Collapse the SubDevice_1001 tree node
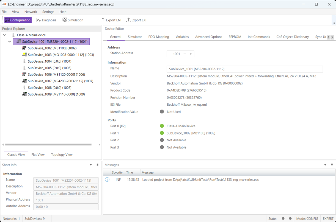Viewport: 336px width, 222px height. pyautogui.click(x=10, y=42)
